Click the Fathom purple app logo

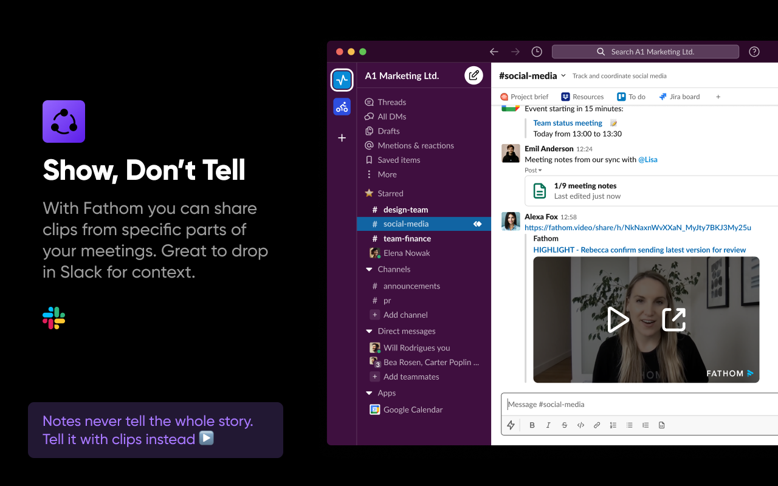(x=64, y=122)
